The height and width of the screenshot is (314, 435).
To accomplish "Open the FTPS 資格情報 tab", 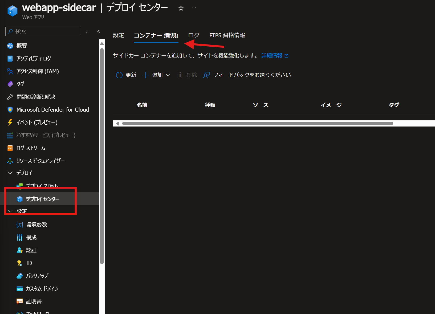I will (227, 35).
